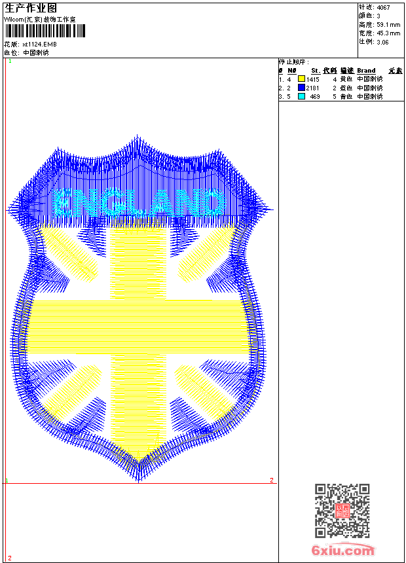
Task: Click the barcode under the title
Action: [x=39, y=31]
